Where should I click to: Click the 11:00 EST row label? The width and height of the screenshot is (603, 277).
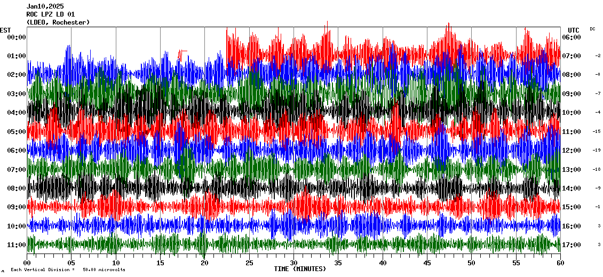pos(17,245)
